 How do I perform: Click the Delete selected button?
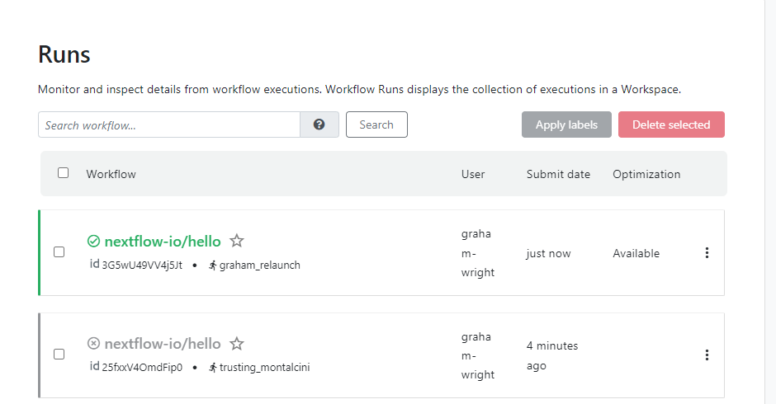672,124
